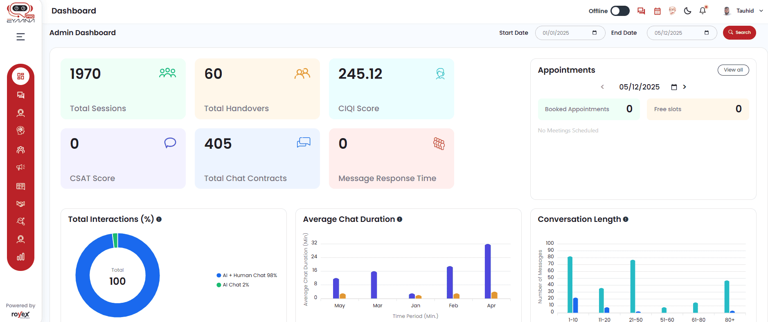Open the royex link under Powered by

20,314
